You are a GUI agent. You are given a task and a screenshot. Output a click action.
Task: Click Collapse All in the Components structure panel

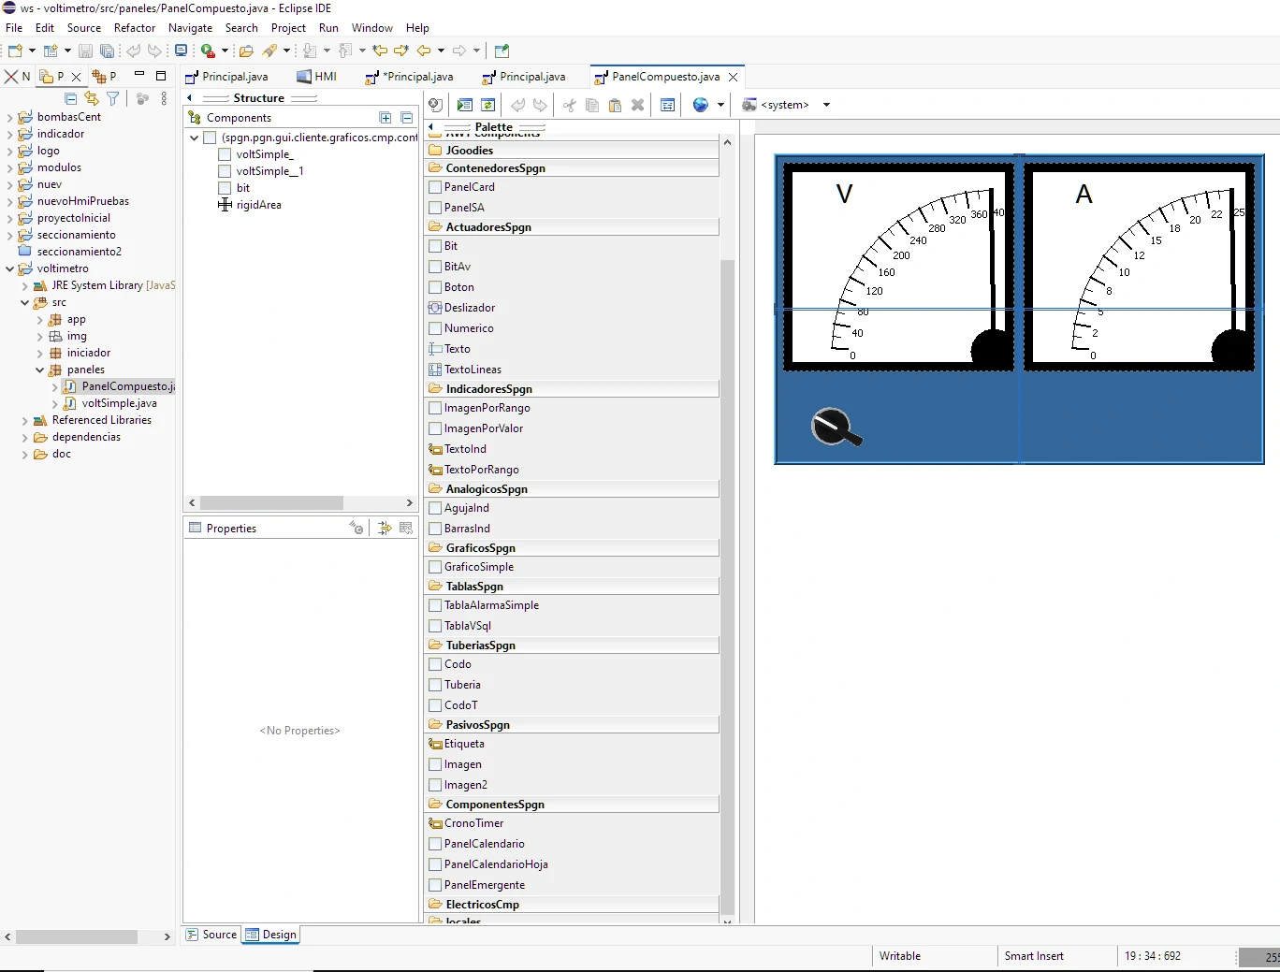(407, 118)
